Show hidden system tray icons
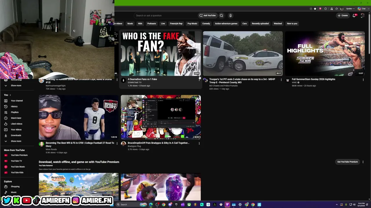Image resolution: width=371 pixels, height=208 pixels. (x=337, y=205)
